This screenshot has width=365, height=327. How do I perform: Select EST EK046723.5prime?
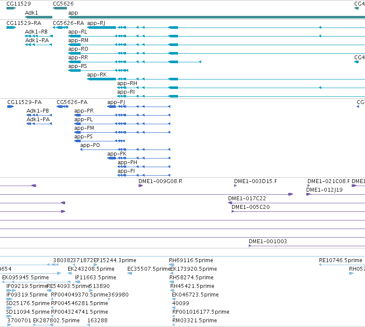point(174,299)
